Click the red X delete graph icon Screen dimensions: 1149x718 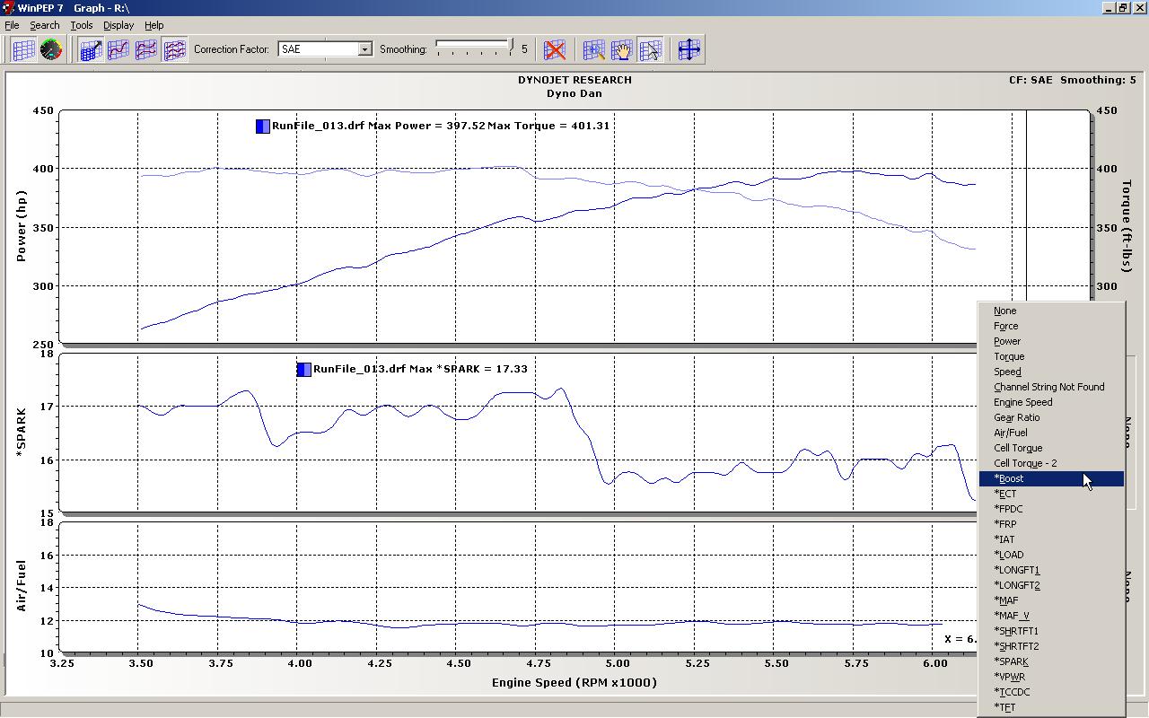(x=555, y=49)
